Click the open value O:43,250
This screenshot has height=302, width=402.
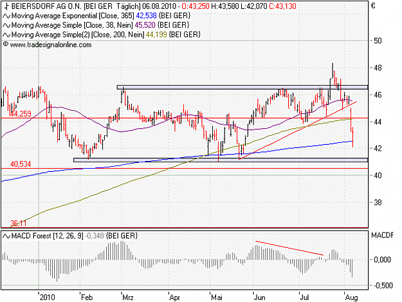click(x=196, y=6)
